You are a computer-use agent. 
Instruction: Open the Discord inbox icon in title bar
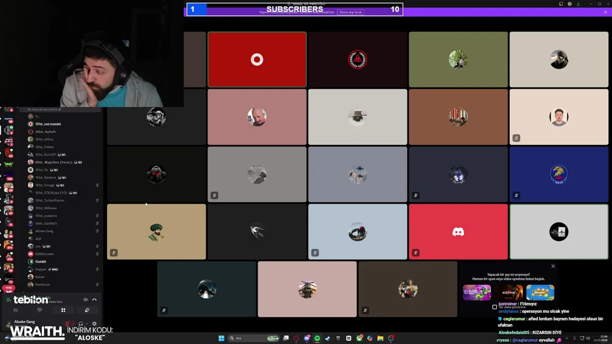(561, 4)
